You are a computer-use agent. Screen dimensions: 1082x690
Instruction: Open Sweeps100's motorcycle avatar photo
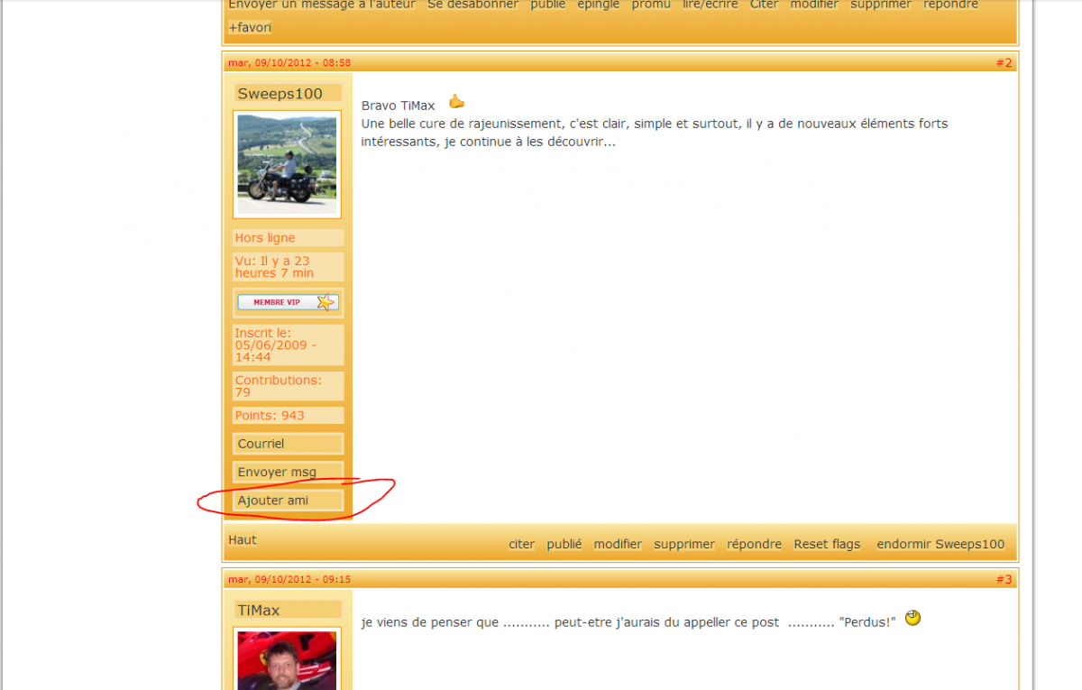tap(287, 164)
